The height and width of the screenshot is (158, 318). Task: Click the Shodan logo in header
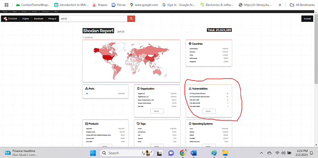coord(10,19)
